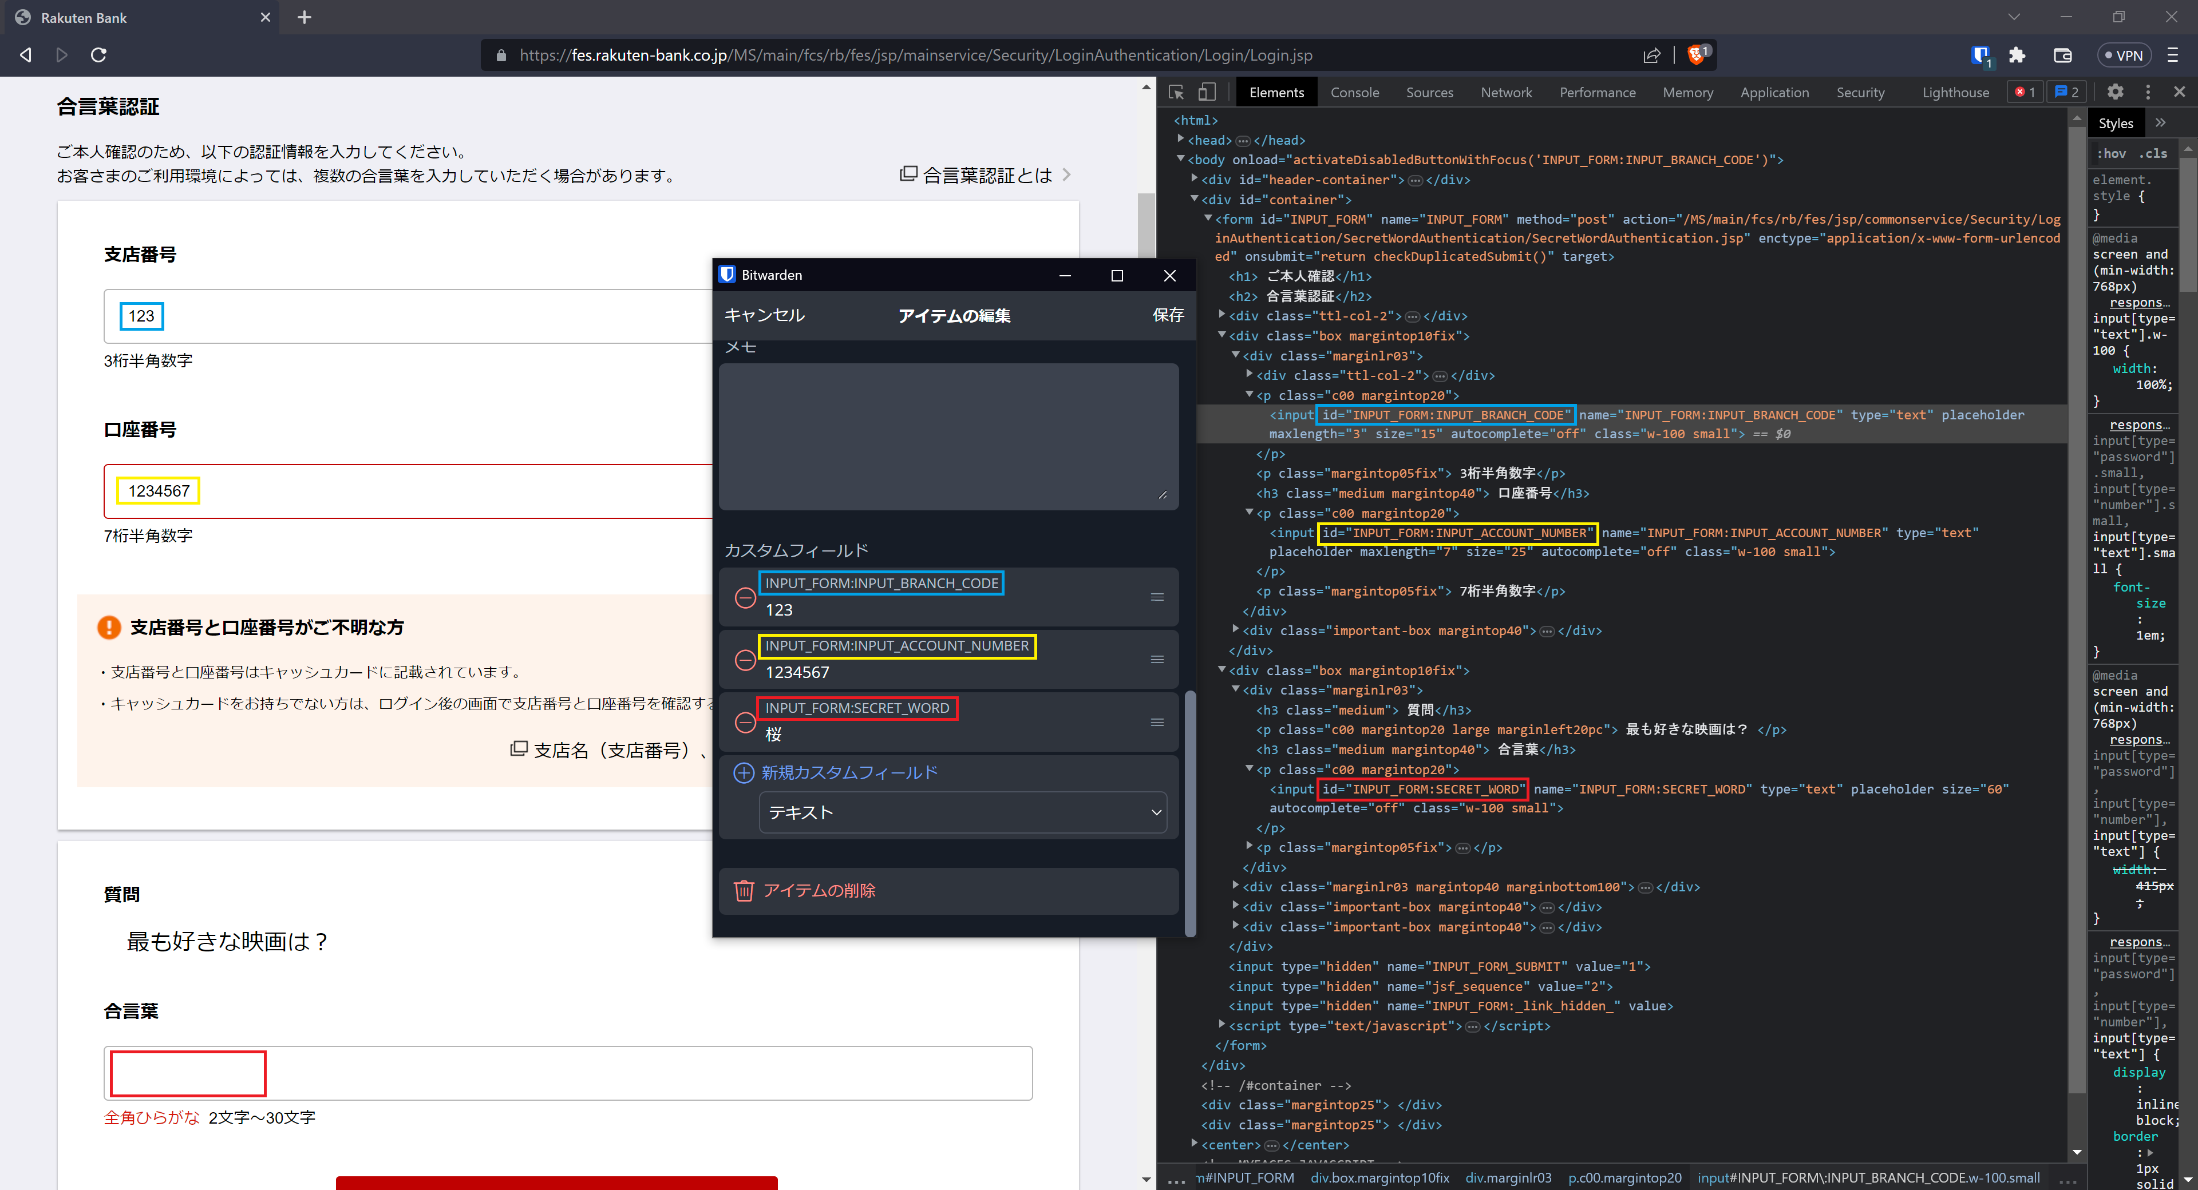The width and height of the screenshot is (2198, 1190).
Task: Expand the important-box margintop40 div after account number
Action: coord(1236,629)
